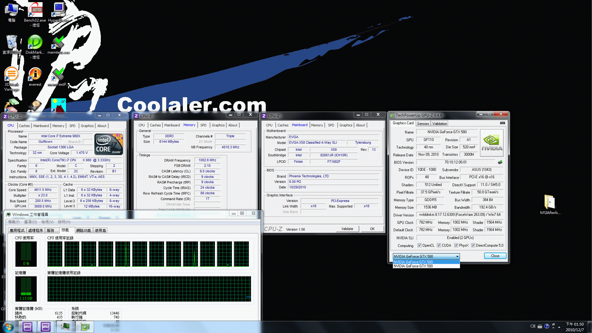Click the GPU-Z taskbar icon
The width and height of the screenshot is (592, 333).
[85, 327]
